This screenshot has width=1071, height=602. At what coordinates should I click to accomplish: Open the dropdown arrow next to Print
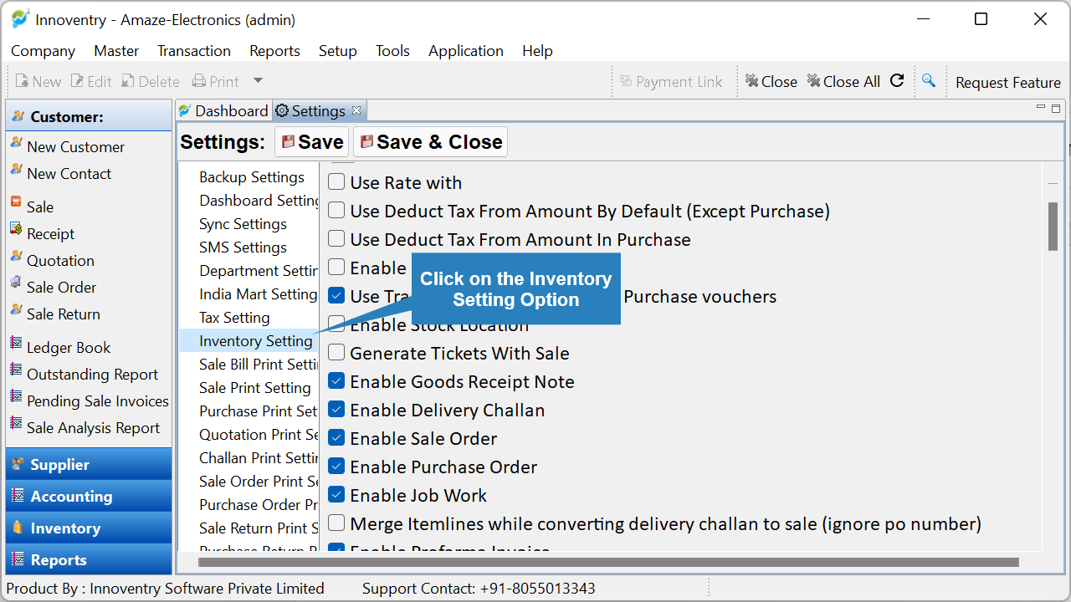coord(258,81)
